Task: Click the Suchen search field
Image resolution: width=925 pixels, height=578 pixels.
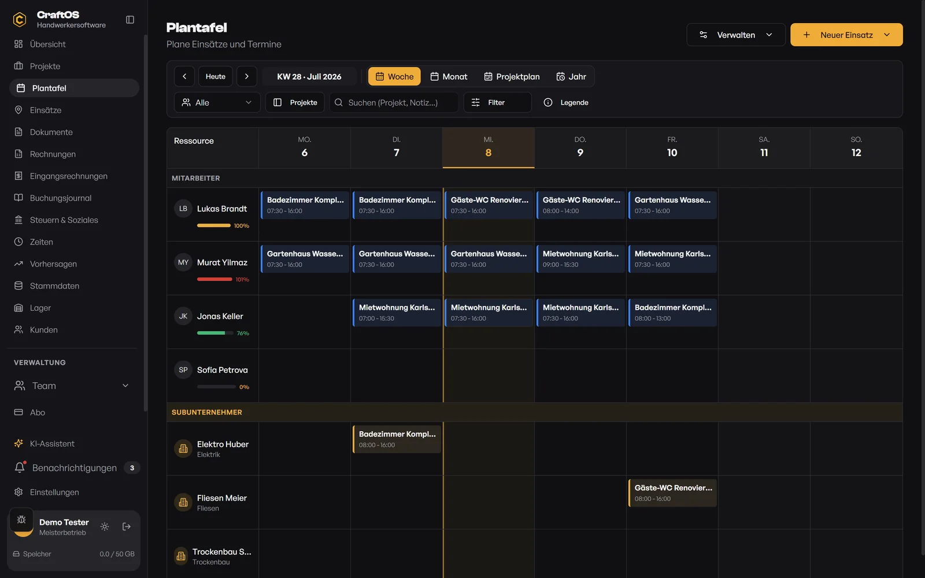Action: coord(394,102)
